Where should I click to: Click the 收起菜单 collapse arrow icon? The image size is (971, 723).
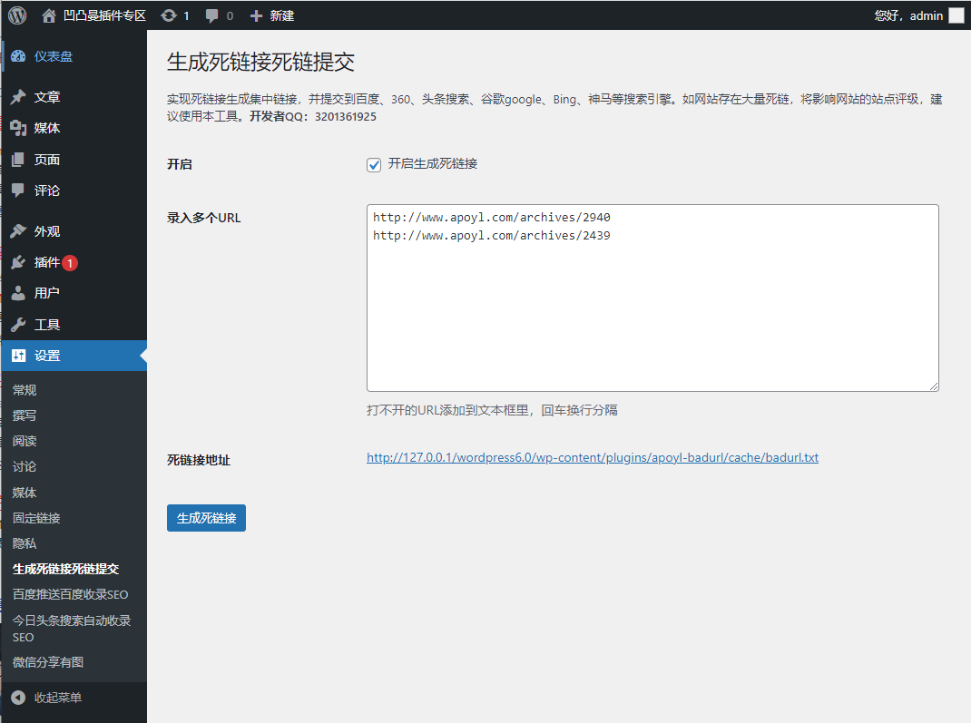click(x=18, y=698)
